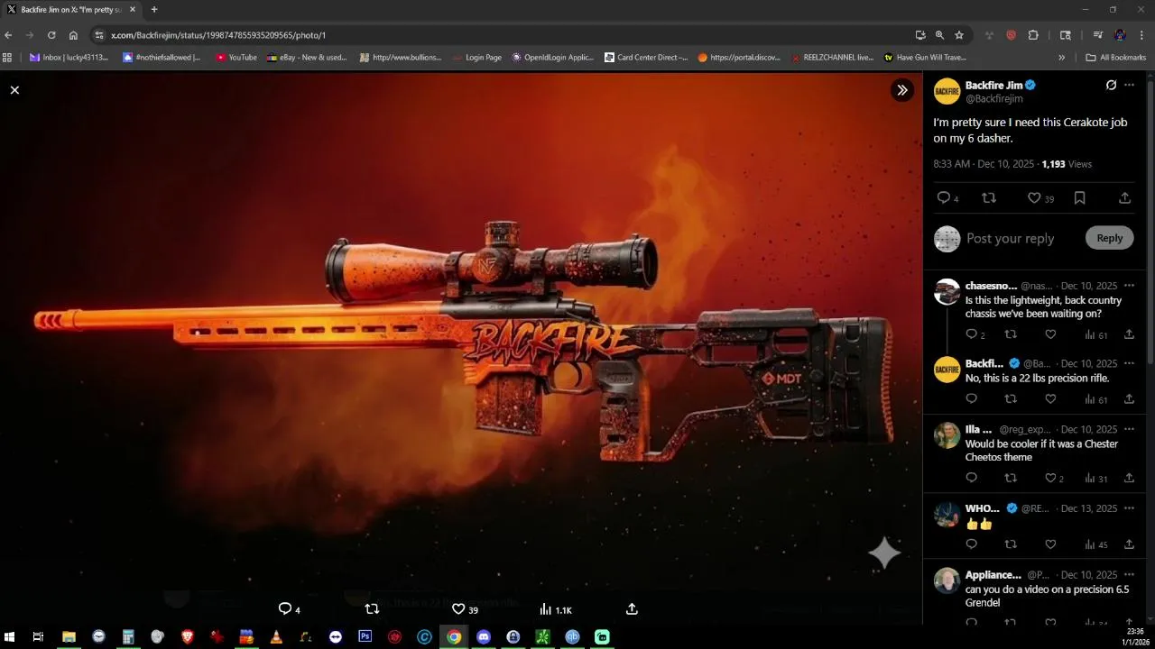Install the app via address bar icon
1155x649 pixels.
[x=919, y=35]
